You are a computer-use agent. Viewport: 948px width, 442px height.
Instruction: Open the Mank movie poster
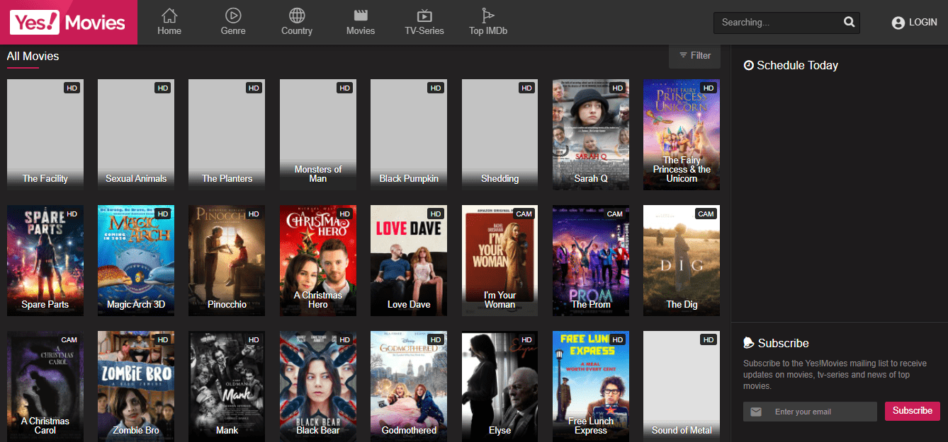pos(227,386)
